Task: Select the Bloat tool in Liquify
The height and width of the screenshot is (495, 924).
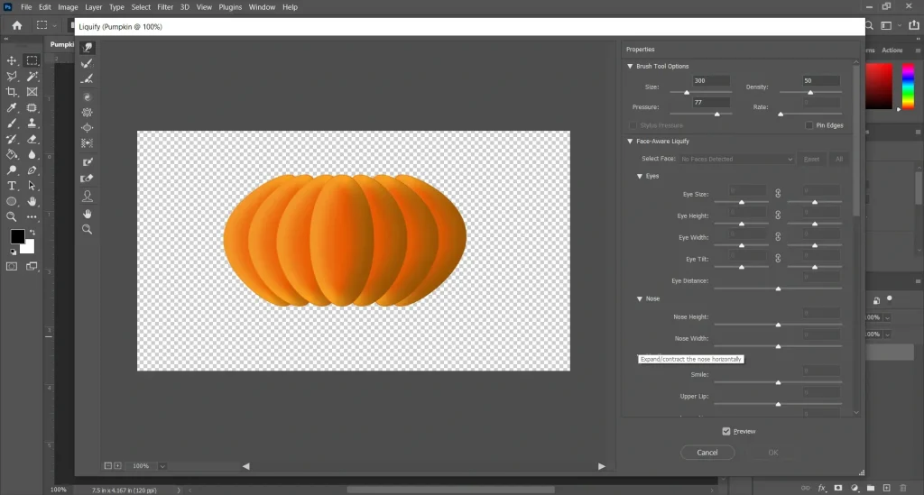Action: click(88, 128)
